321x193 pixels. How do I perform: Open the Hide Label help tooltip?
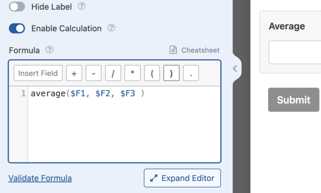[x=81, y=6]
